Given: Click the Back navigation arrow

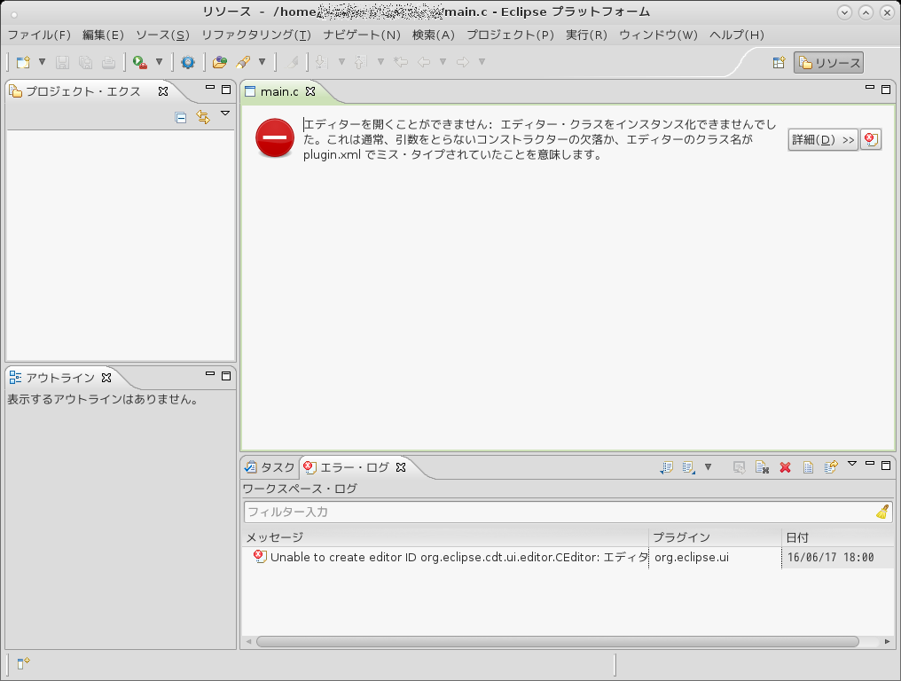Looking at the screenshot, I should [x=424, y=62].
